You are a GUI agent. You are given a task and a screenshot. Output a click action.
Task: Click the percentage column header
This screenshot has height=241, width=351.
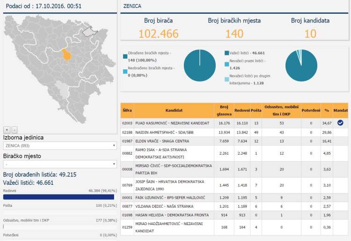click(x=327, y=110)
